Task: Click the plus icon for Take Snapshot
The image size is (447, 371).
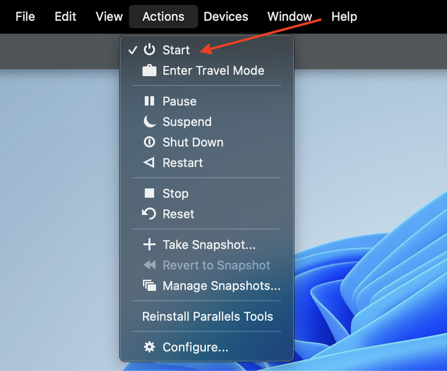Action: [x=149, y=245]
